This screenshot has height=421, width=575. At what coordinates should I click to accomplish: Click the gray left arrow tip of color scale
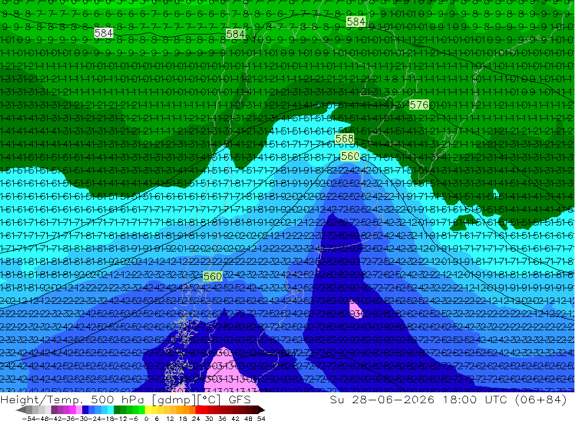point(20,410)
